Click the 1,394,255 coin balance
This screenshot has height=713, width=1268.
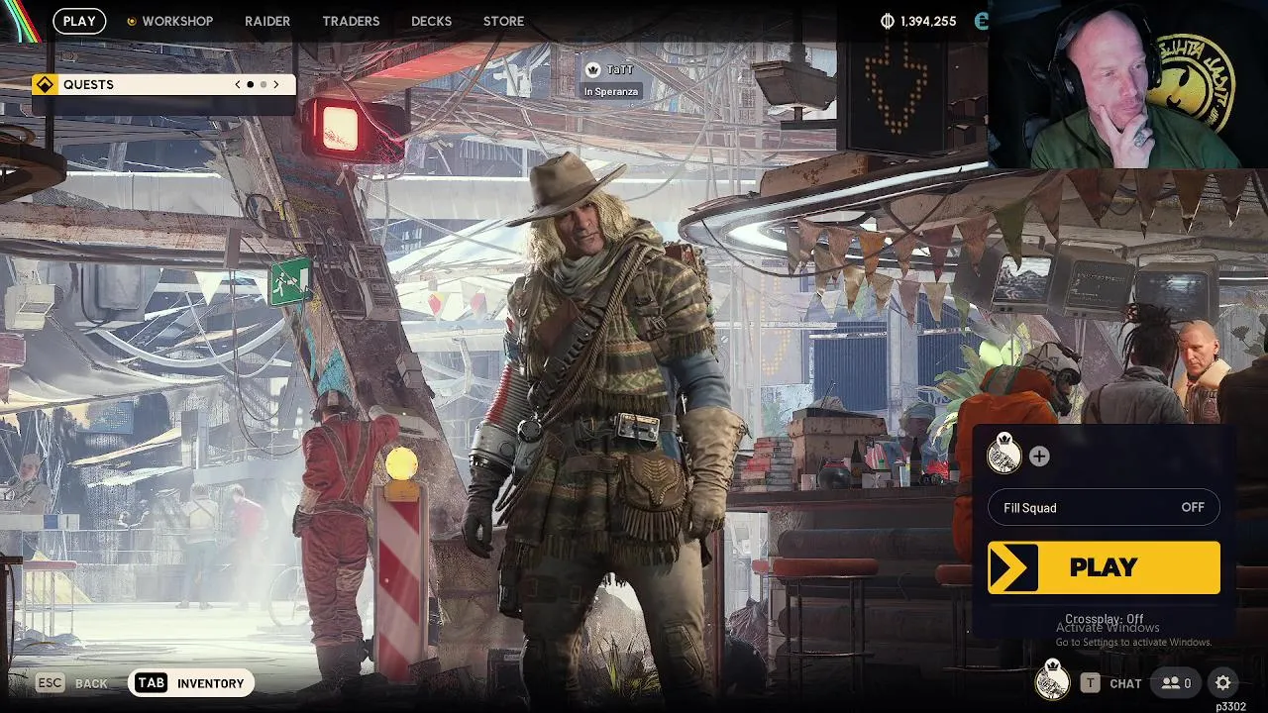[x=928, y=21]
